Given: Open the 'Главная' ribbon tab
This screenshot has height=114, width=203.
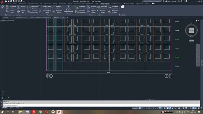Looking at the screenshot, I should pos(8,3).
